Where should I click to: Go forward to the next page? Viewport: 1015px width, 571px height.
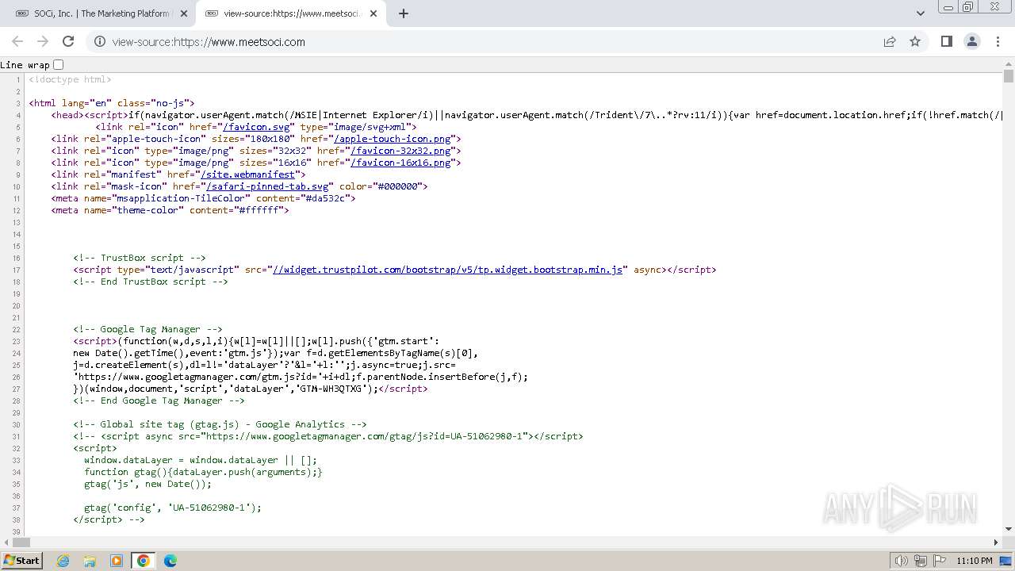click(x=43, y=41)
